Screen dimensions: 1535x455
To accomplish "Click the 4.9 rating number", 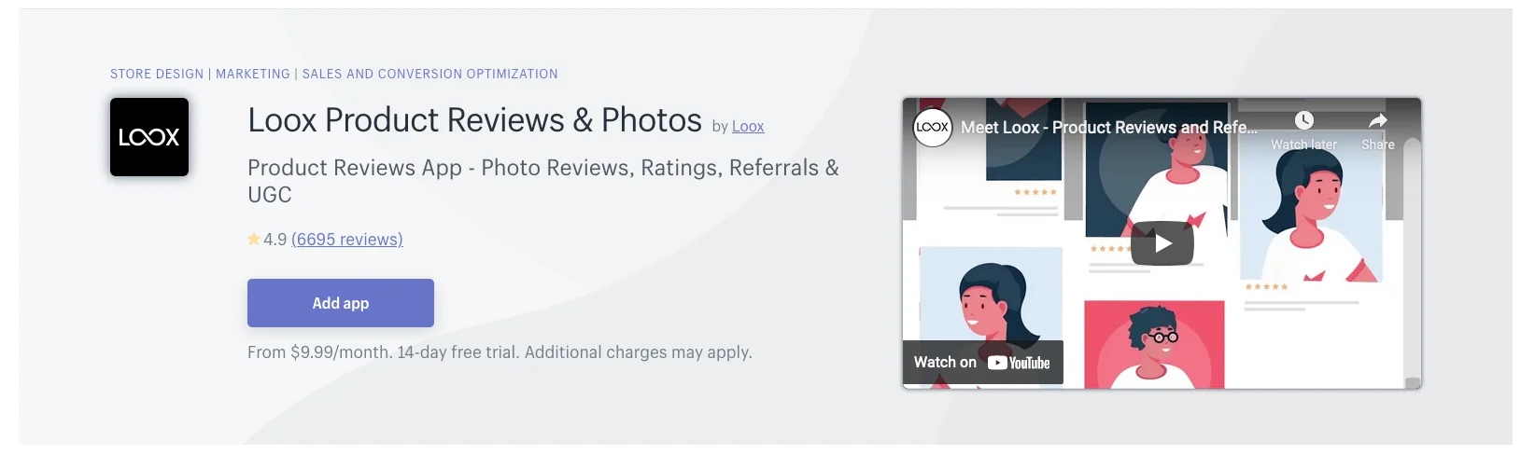I will (x=275, y=240).
